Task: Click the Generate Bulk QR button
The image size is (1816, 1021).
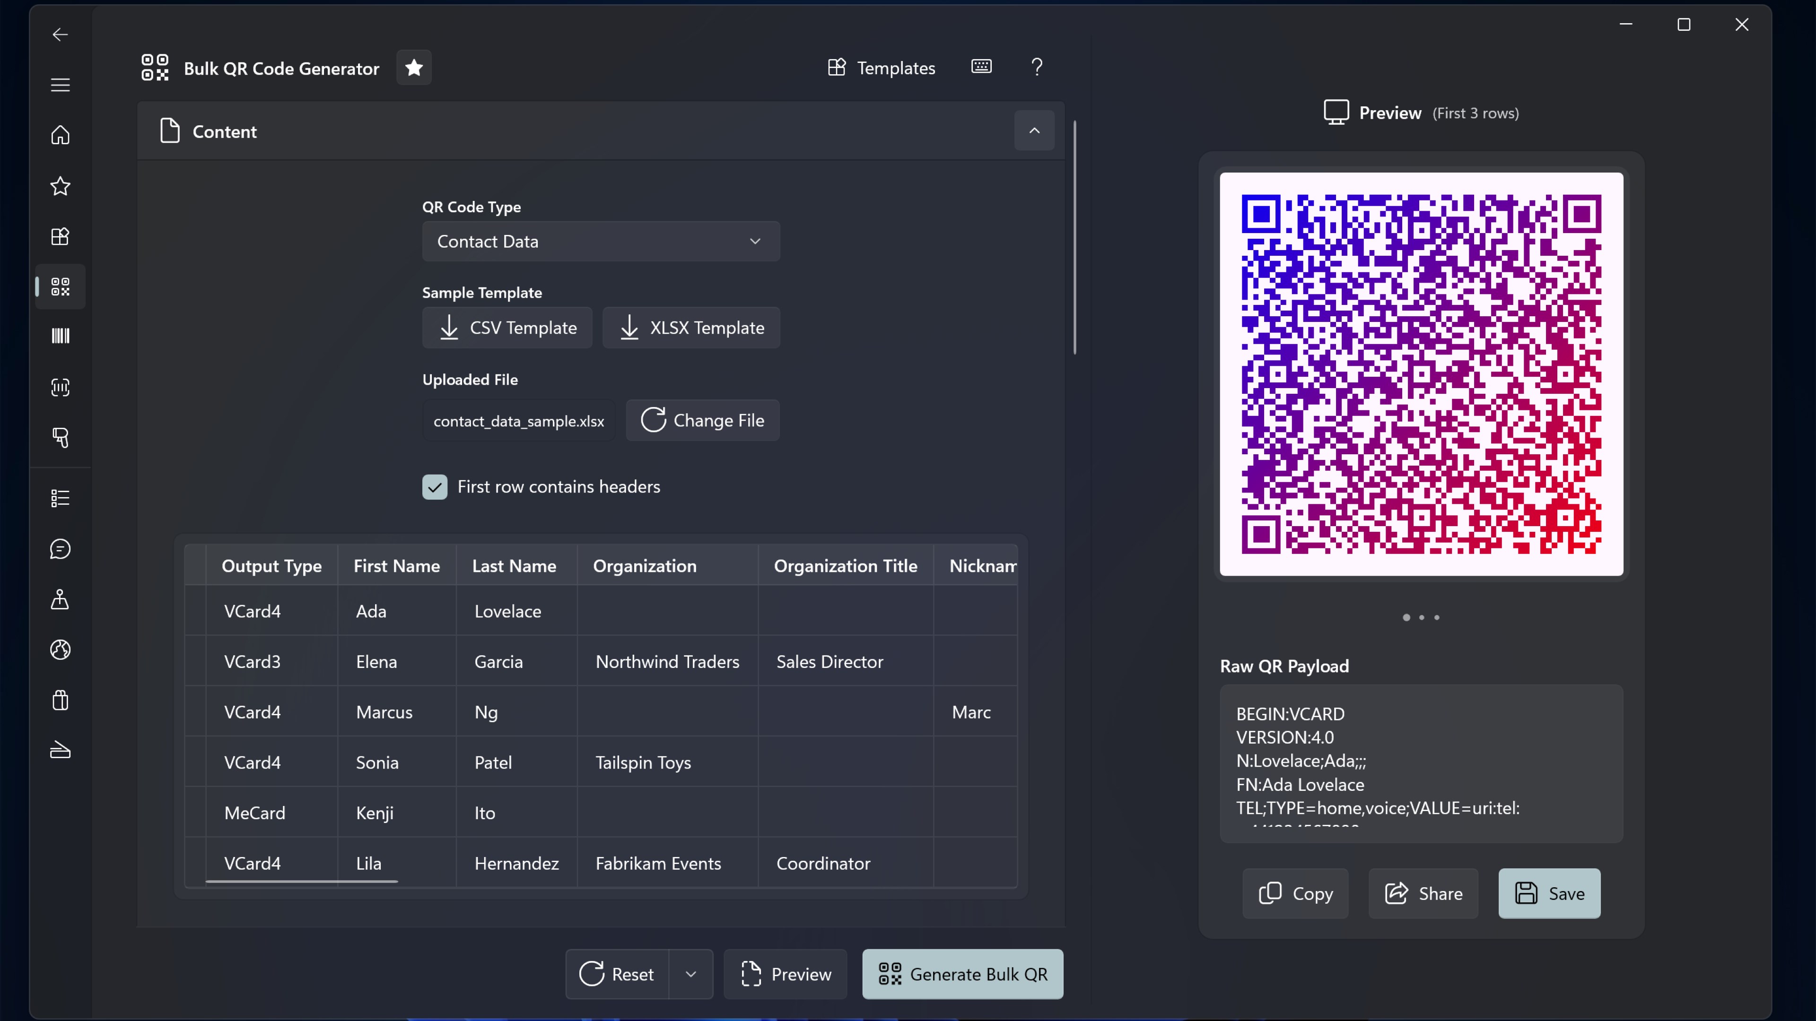Action: click(x=962, y=974)
